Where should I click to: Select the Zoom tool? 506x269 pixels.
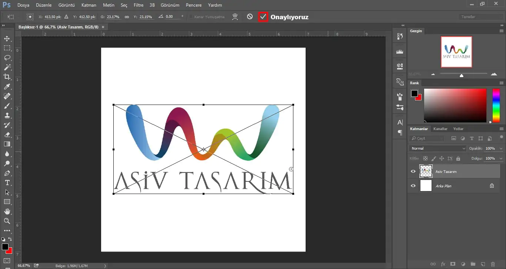(x=7, y=221)
